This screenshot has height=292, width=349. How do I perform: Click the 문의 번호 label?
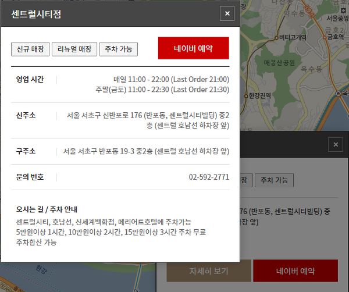pos(30,177)
